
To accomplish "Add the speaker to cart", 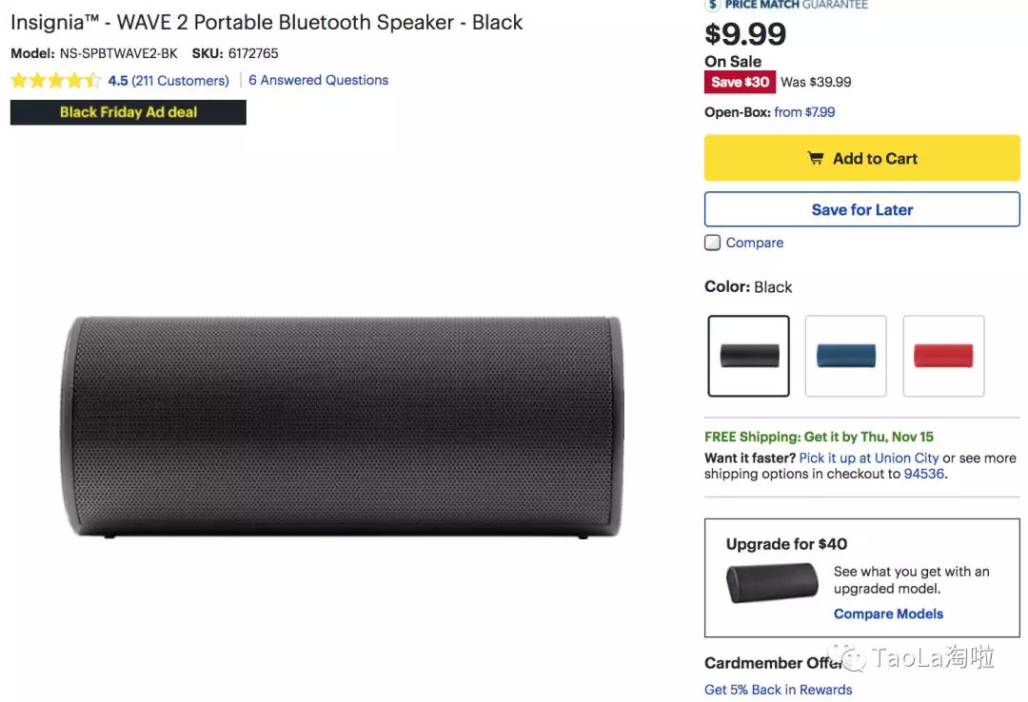I will [861, 159].
